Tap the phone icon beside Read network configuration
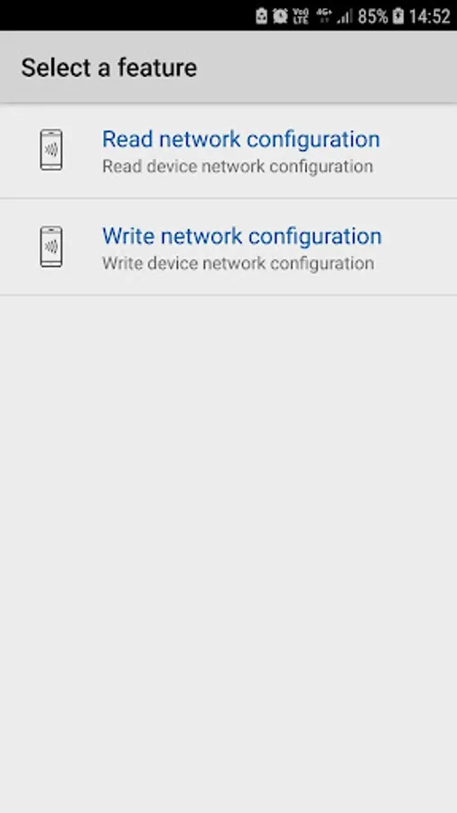The height and width of the screenshot is (813, 457). click(x=51, y=150)
